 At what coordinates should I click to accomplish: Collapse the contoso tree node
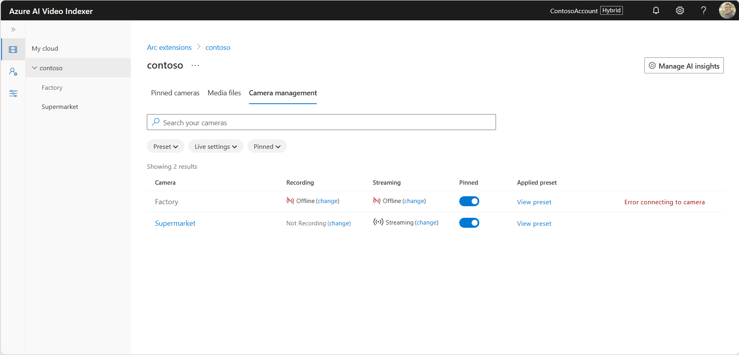[35, 68]
